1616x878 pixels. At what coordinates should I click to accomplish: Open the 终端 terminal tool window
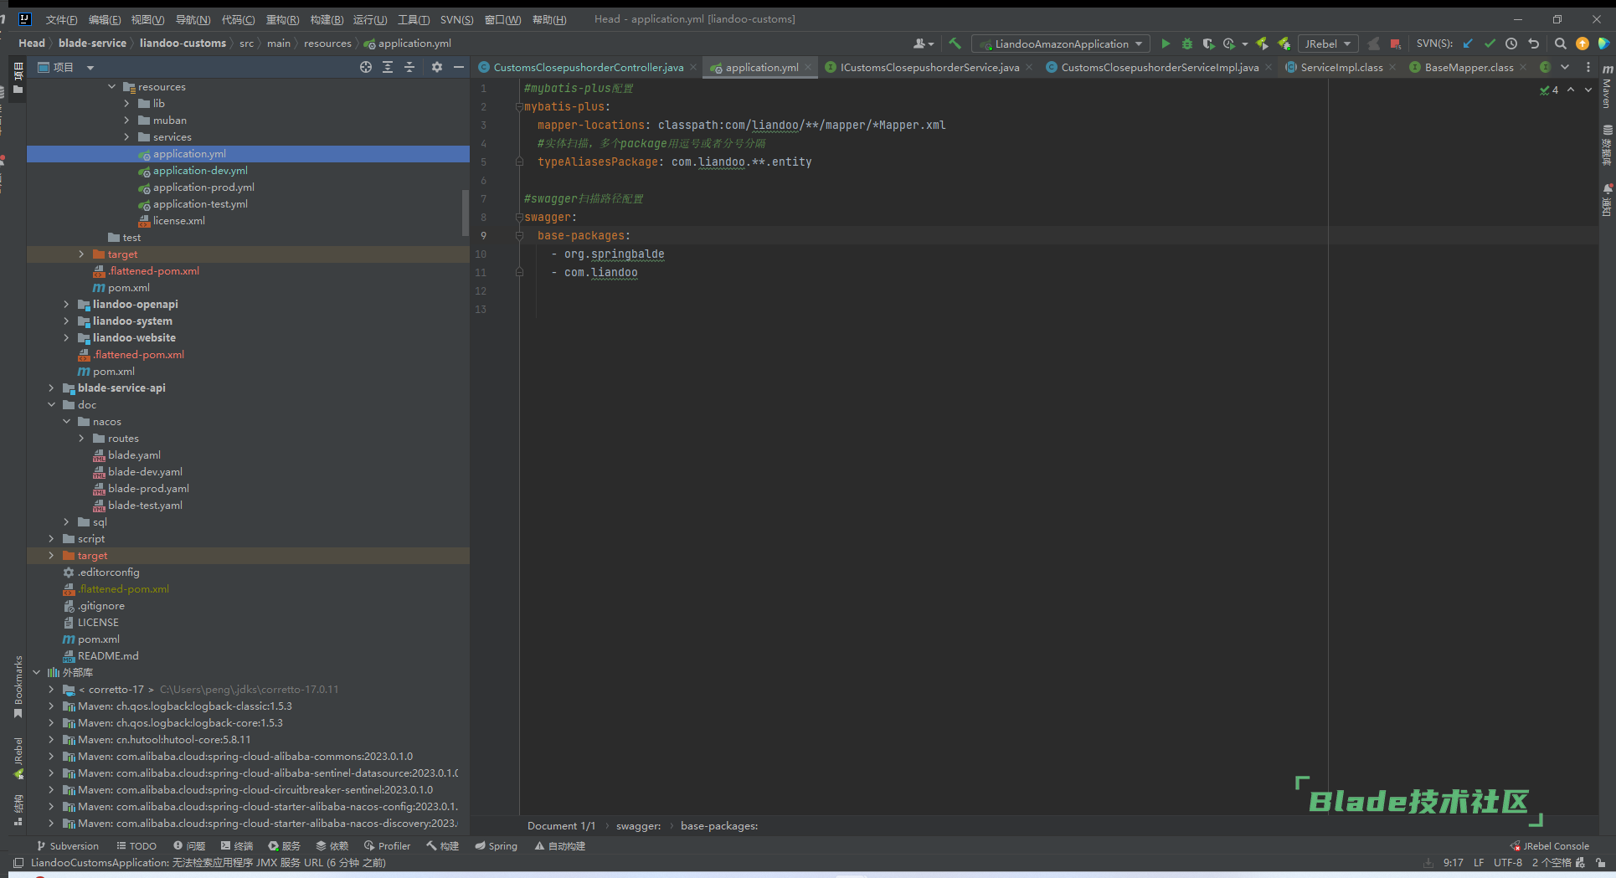click(x=236, y=846)
